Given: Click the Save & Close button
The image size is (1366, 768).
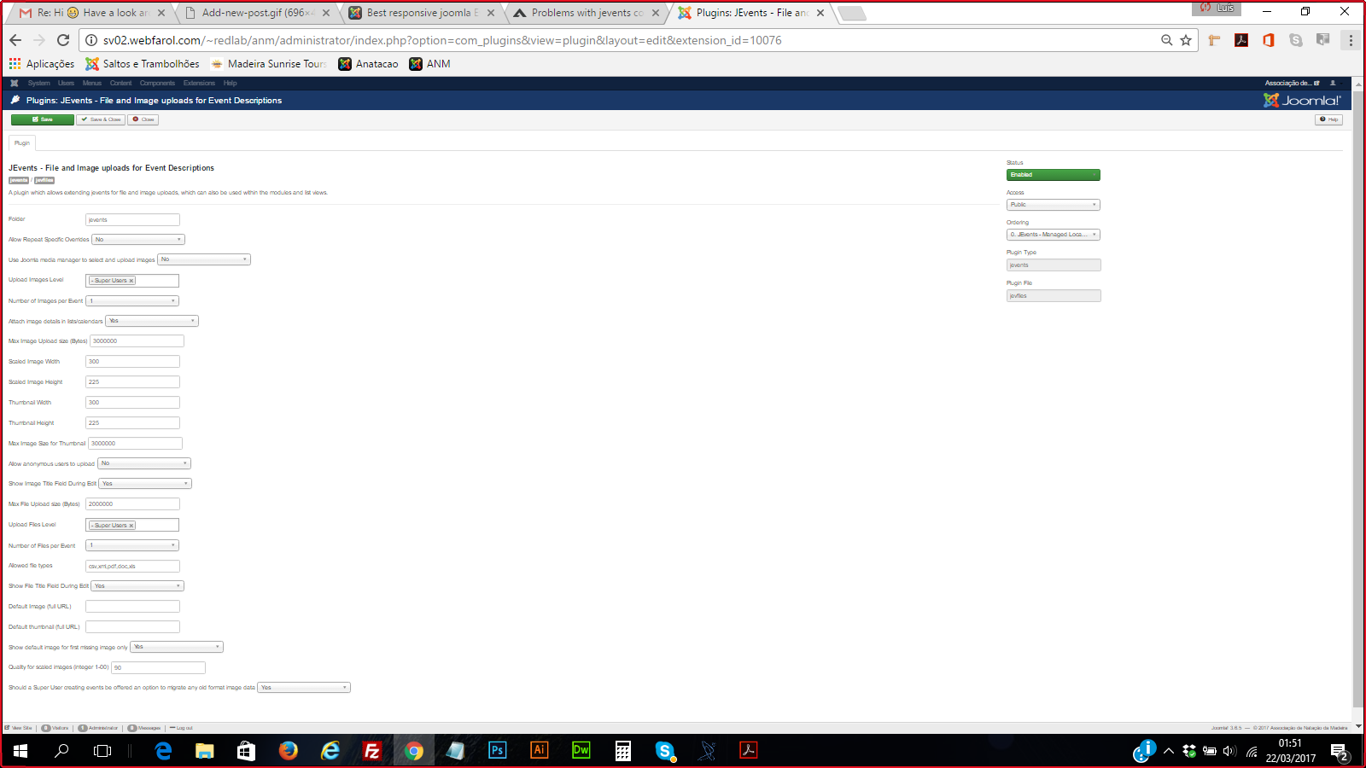Looking at the screenshot, I should [x=101, y=119].
